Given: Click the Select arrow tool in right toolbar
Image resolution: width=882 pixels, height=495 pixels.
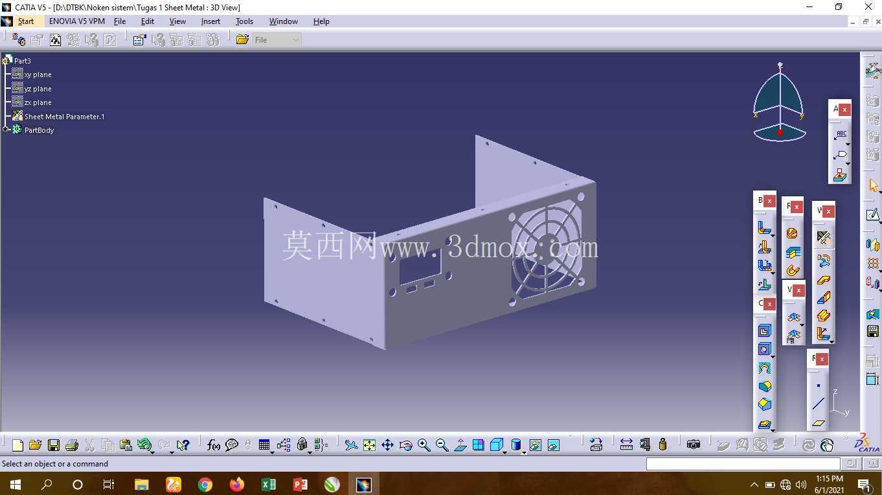Looking at the screenshot, I should tap(874, 186).
